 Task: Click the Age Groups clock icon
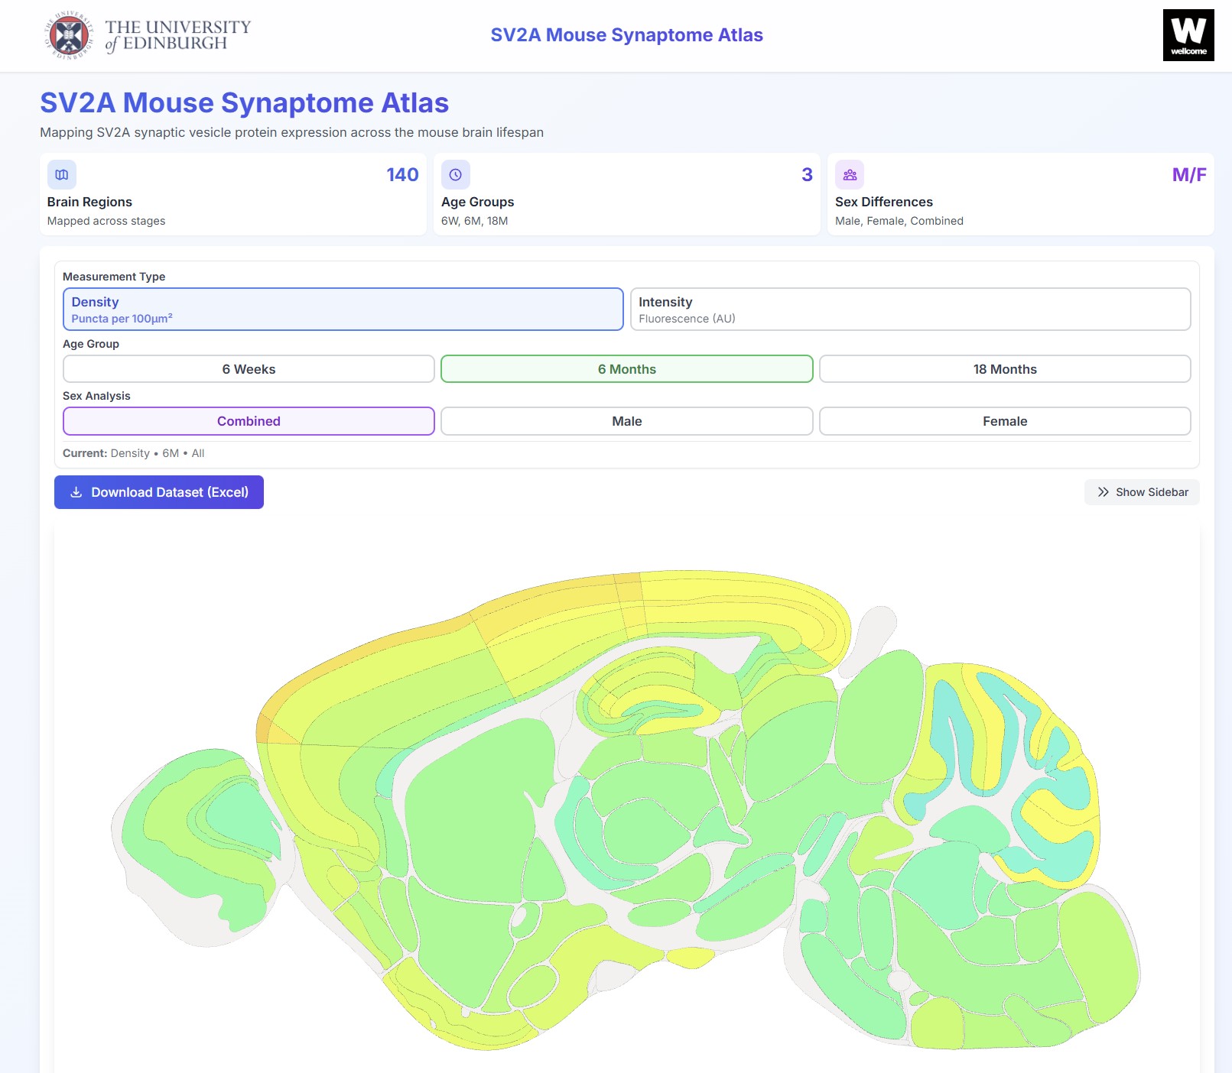[456, 175]
